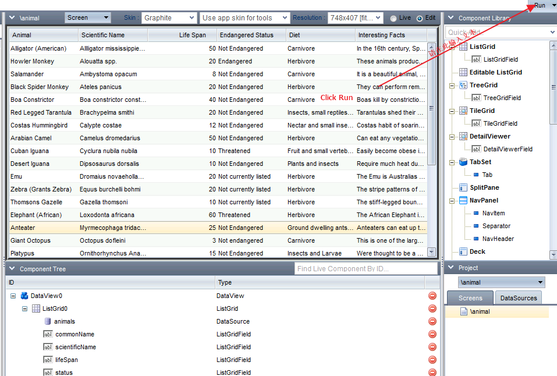Click the TabSet icon in Component Library
This screenshot has width=557, height=376.
tap(463, 162)
